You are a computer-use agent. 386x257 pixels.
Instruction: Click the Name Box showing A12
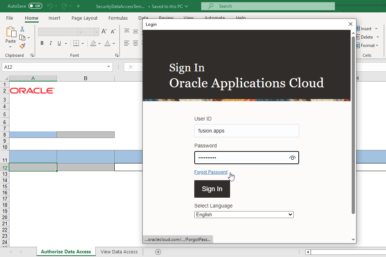pos(57,67)
